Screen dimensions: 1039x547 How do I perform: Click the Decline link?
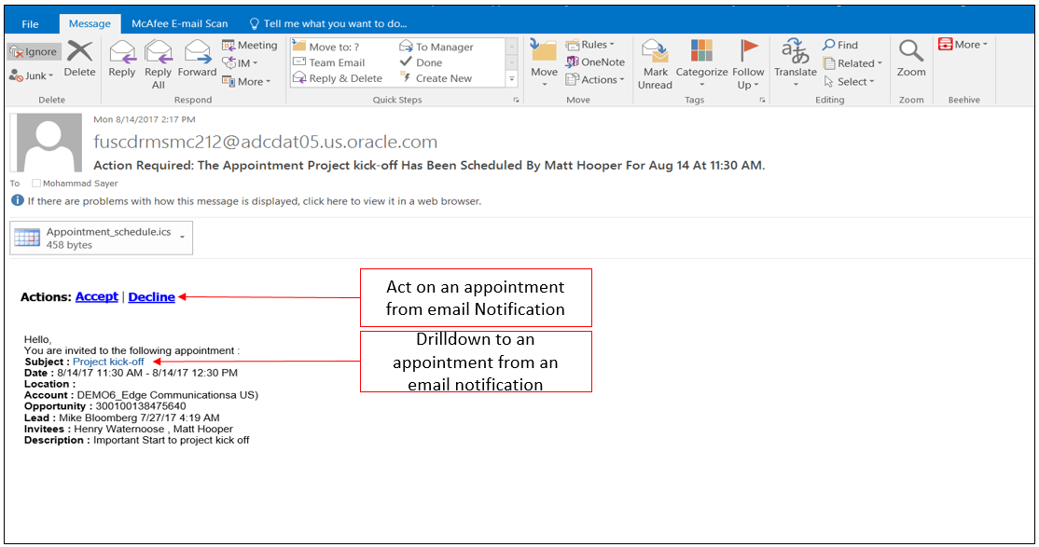pyautogui.click(x=152, y=296)
